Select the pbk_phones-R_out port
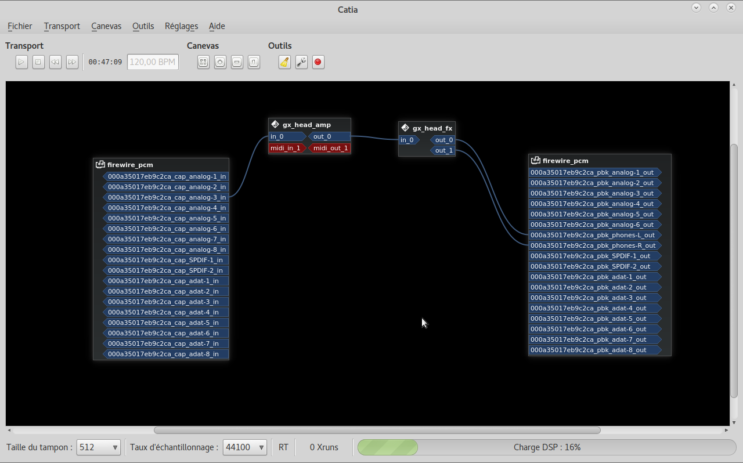The image size is (743, 463). (596, 245)
